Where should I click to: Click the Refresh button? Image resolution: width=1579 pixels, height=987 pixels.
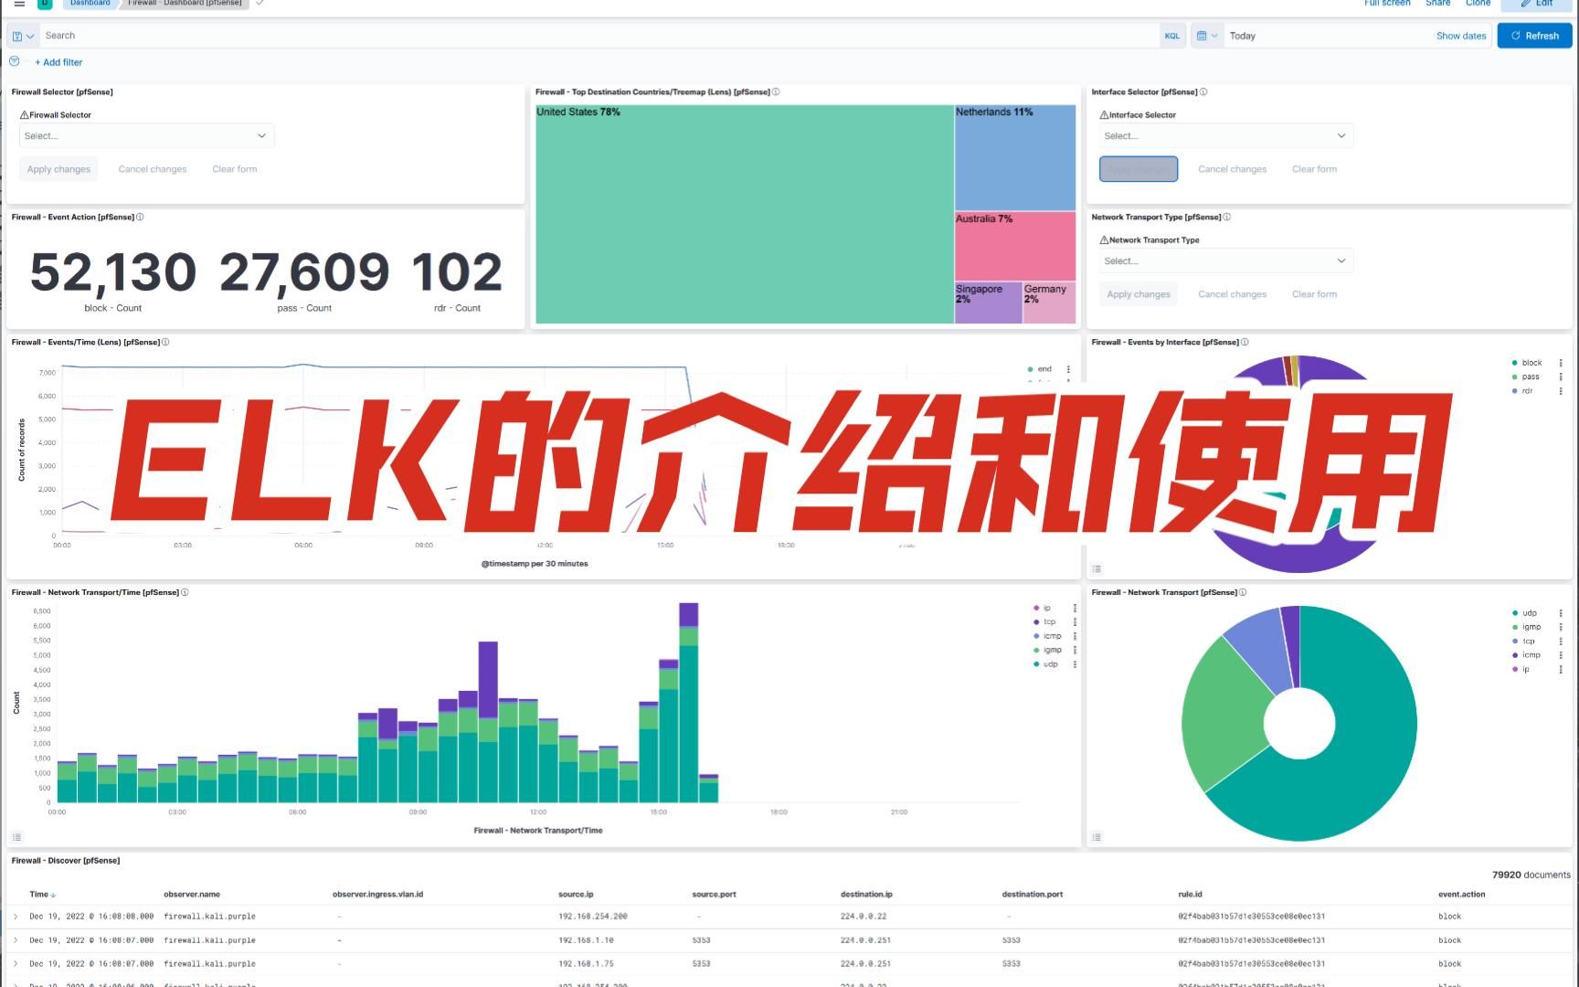(1534, 35)
